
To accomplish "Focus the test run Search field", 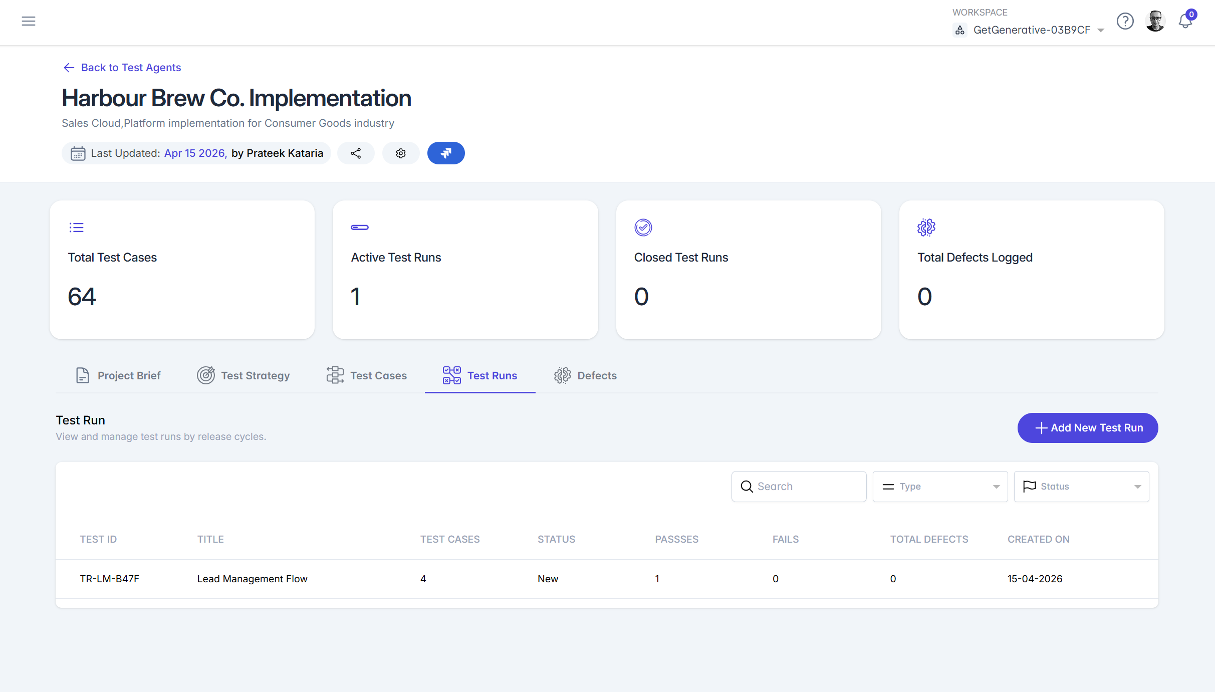I will pyautogui.click(x=799, y=487).
